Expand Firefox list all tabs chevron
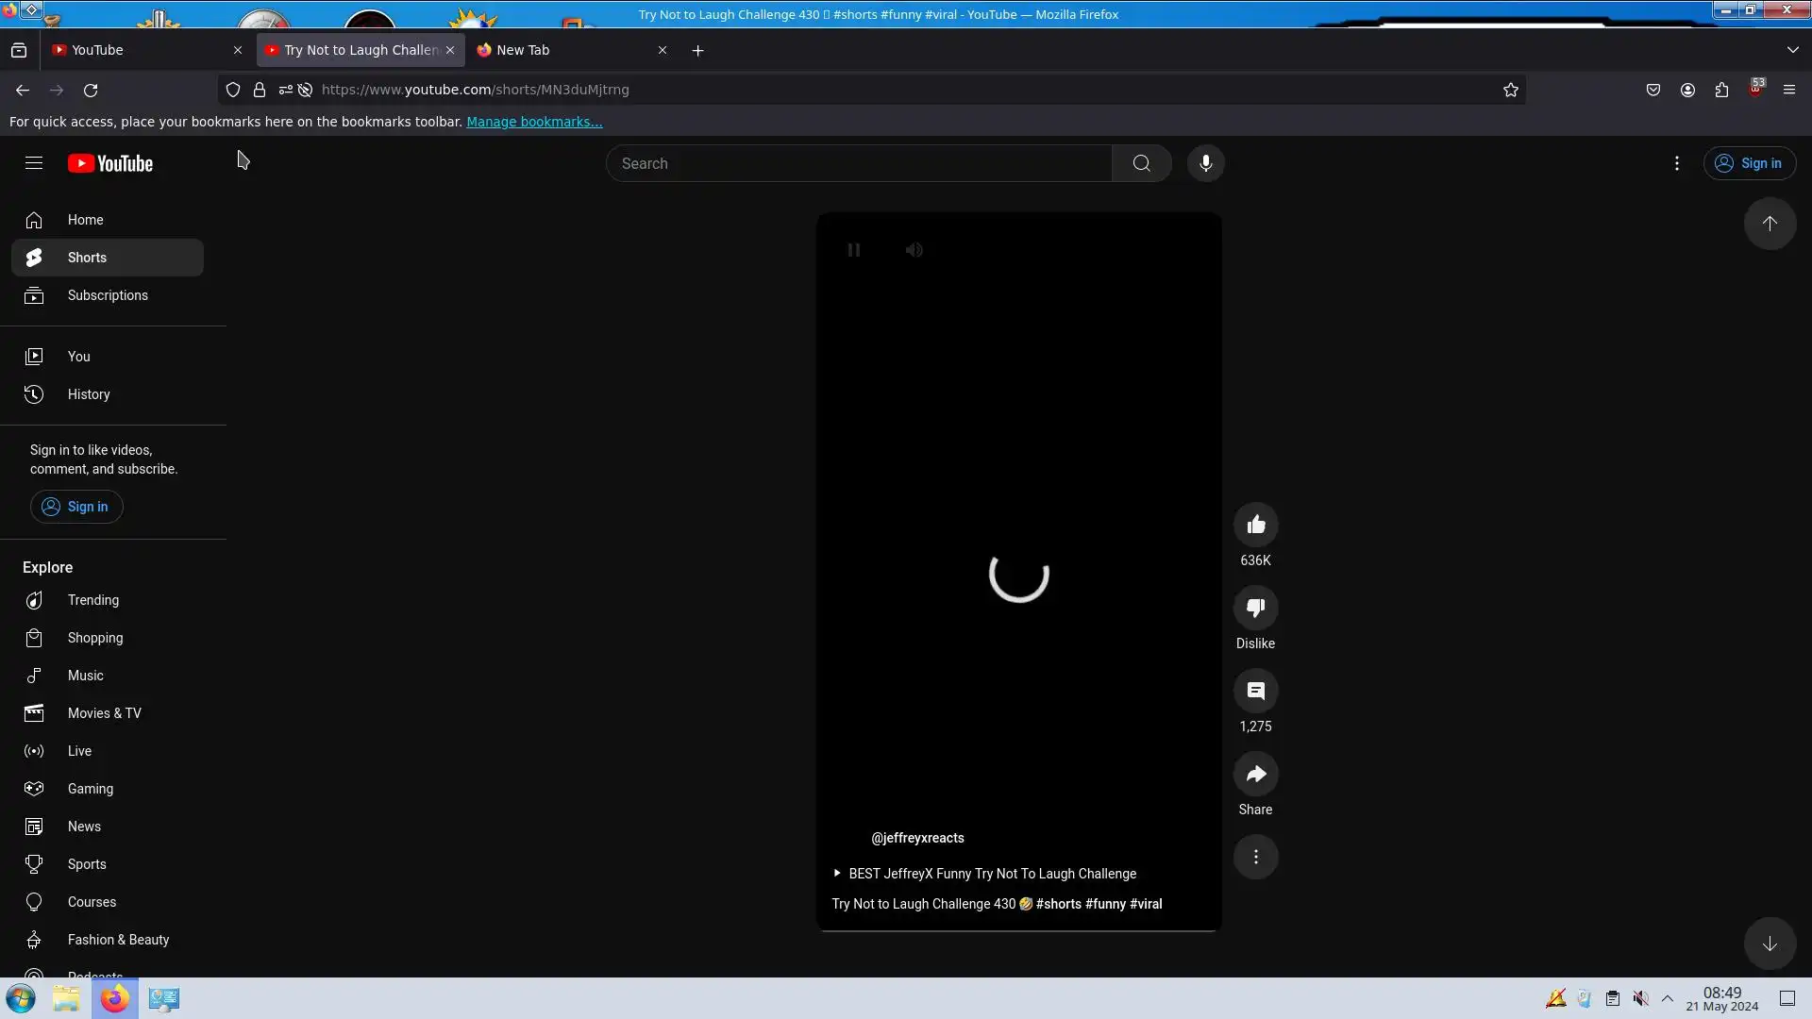Screen dimensions: 1812x1019 1792,50
